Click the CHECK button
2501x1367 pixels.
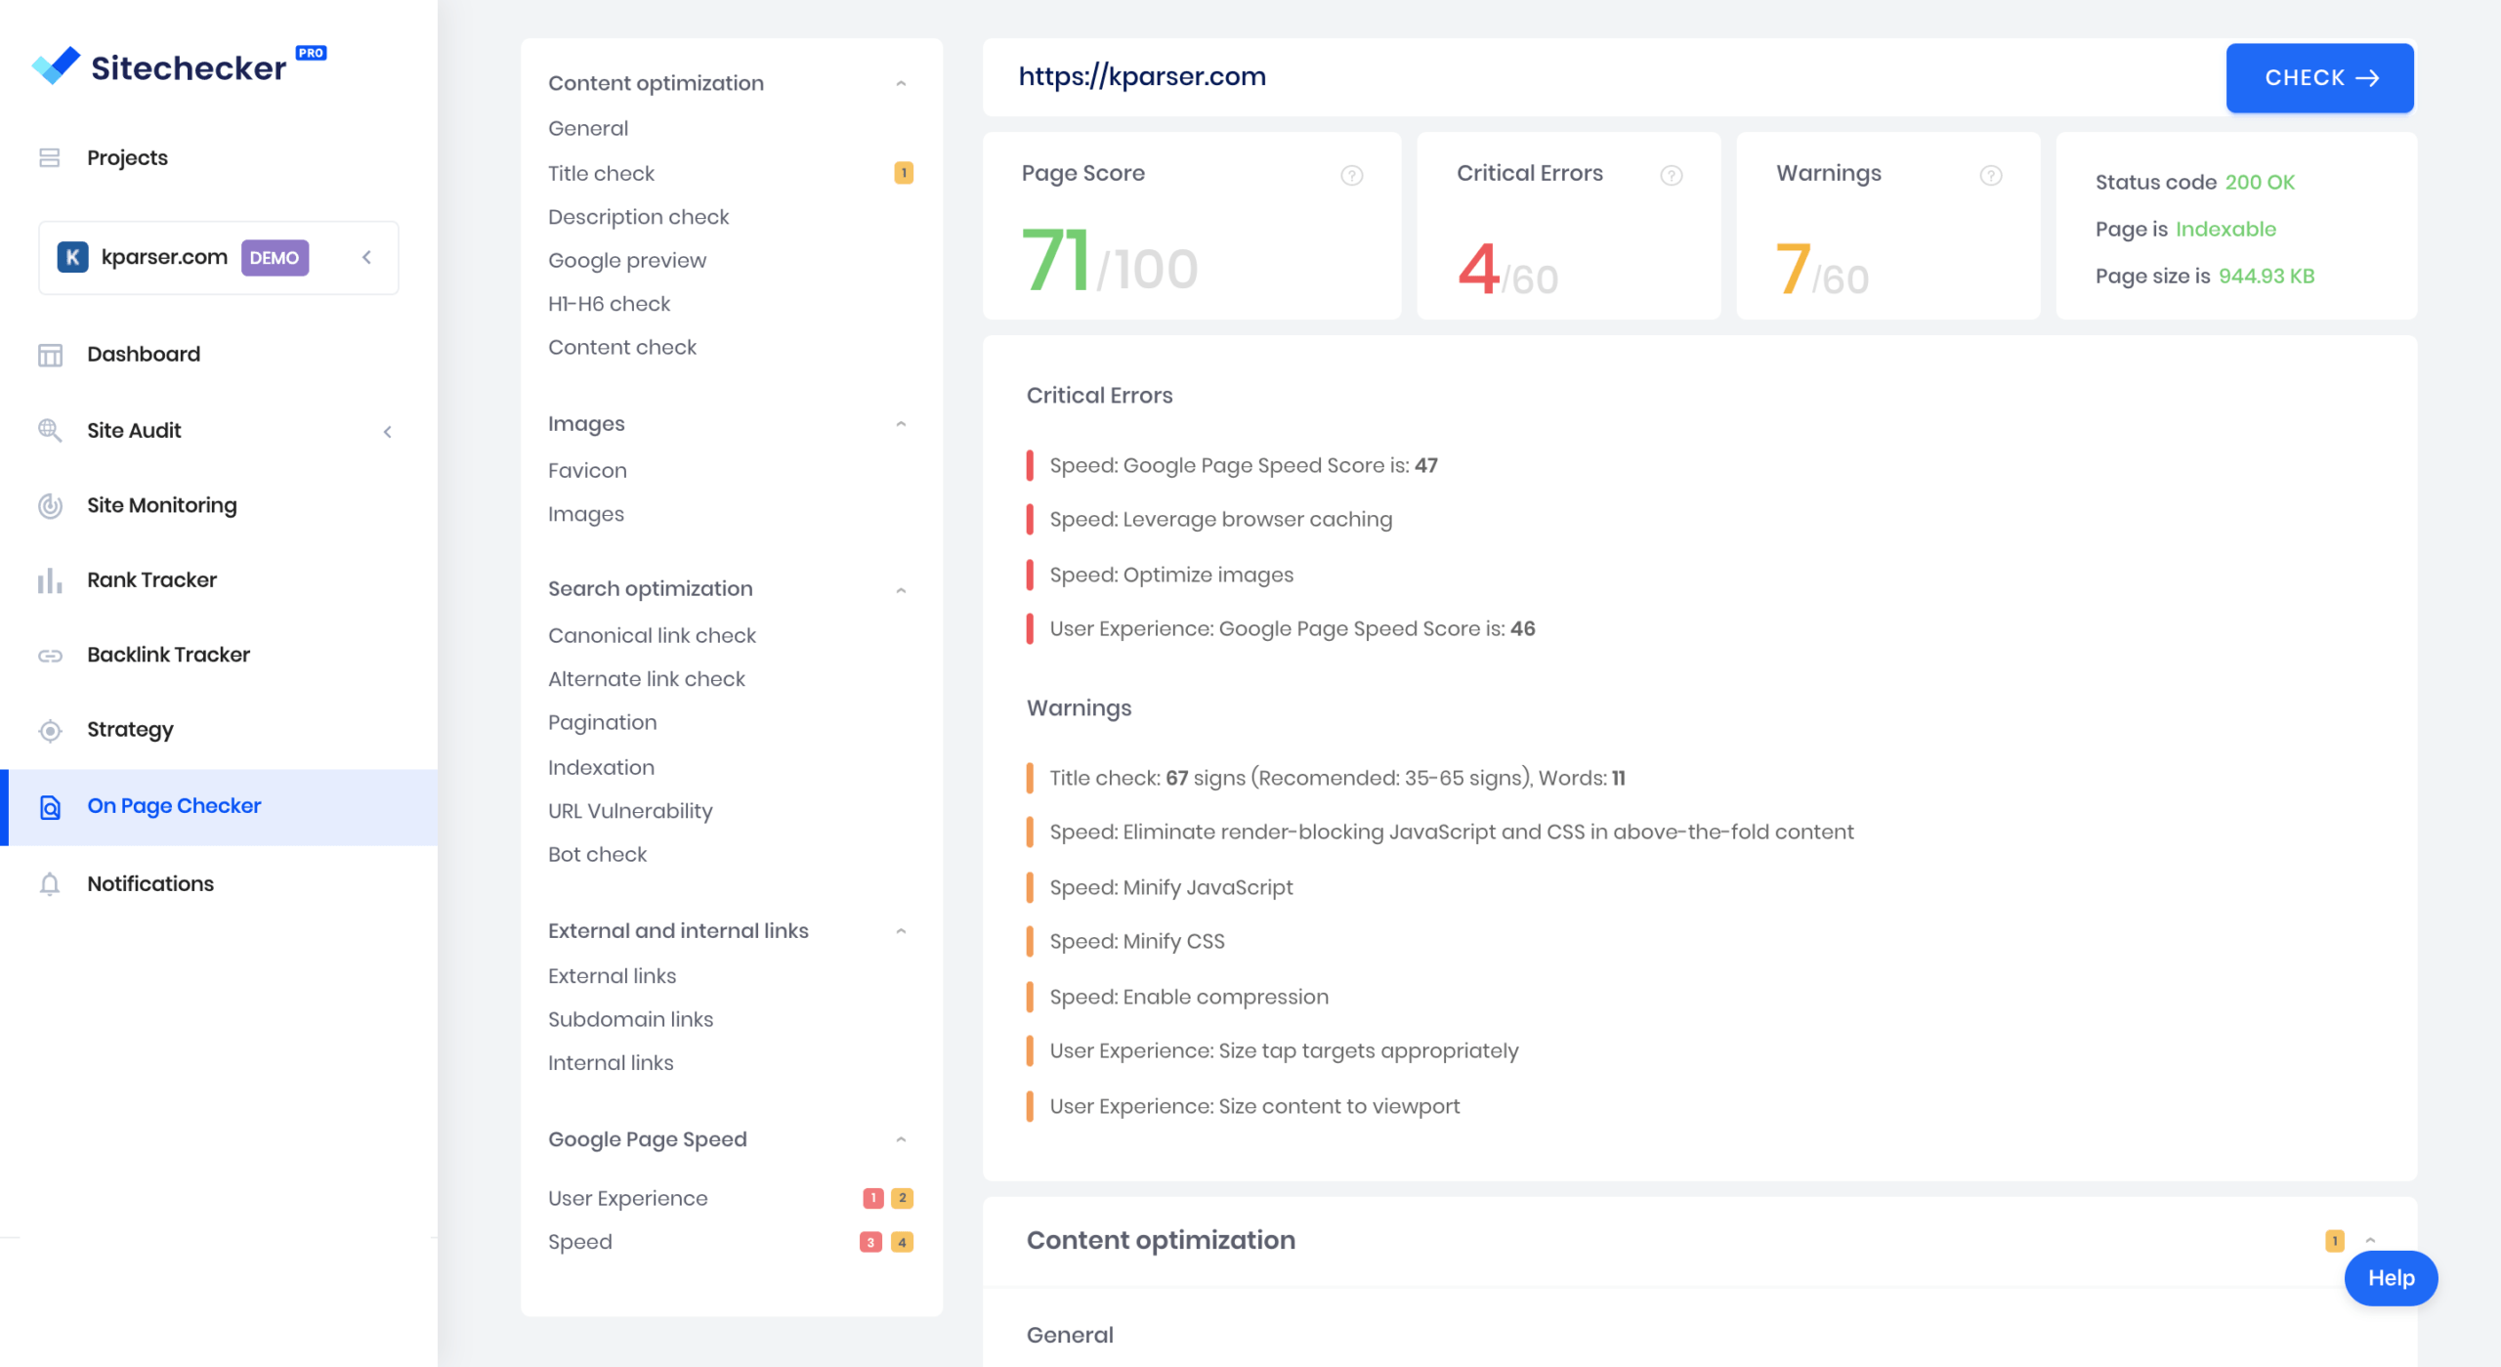(x=2319, y=78)
